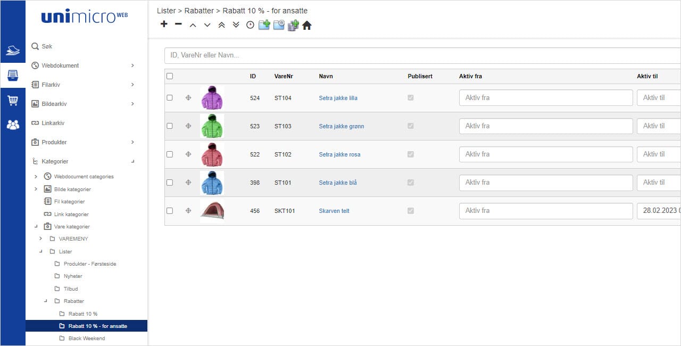Open Bildearkiv from the side menu

coord(54,104)
